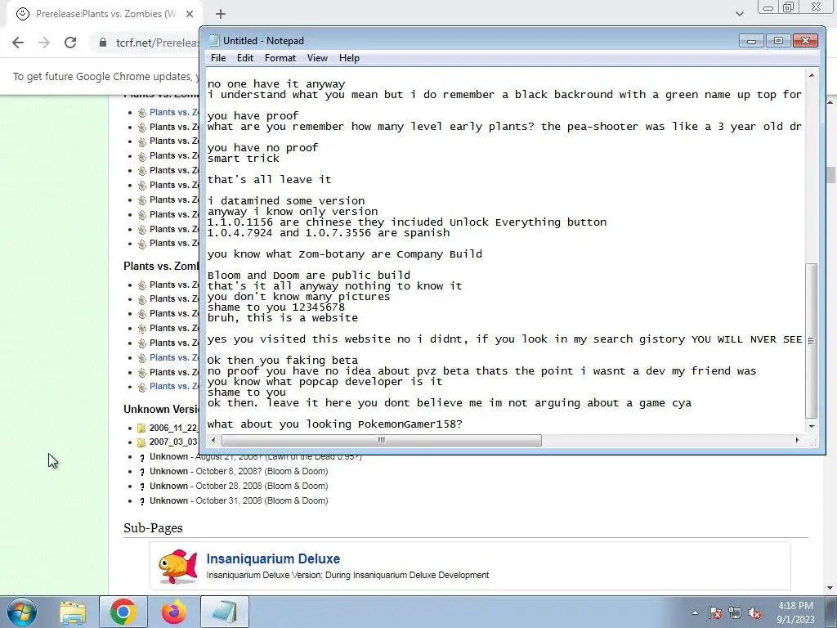Select the Prerelease:Plants vs. Zombies tab
The height and width of the screenshot is (628, 837).
click(102, 14)
